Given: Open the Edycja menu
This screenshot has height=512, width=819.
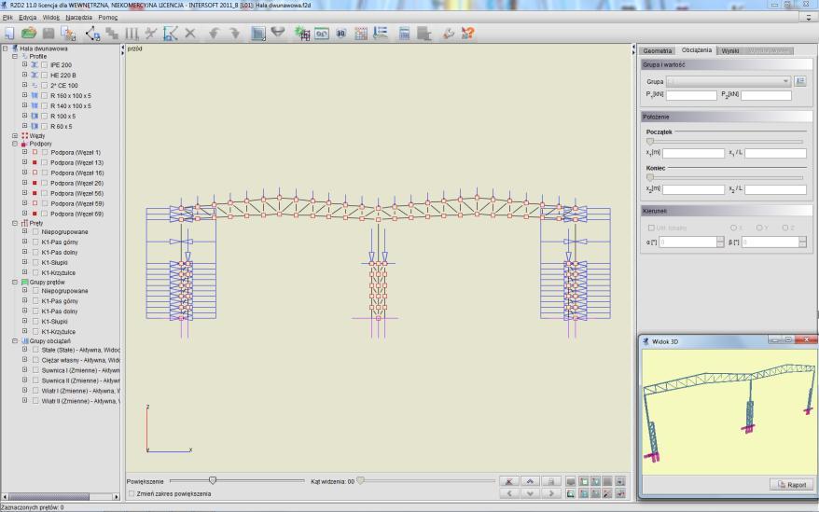Looking at the screenshot, I should coord(28,17).
